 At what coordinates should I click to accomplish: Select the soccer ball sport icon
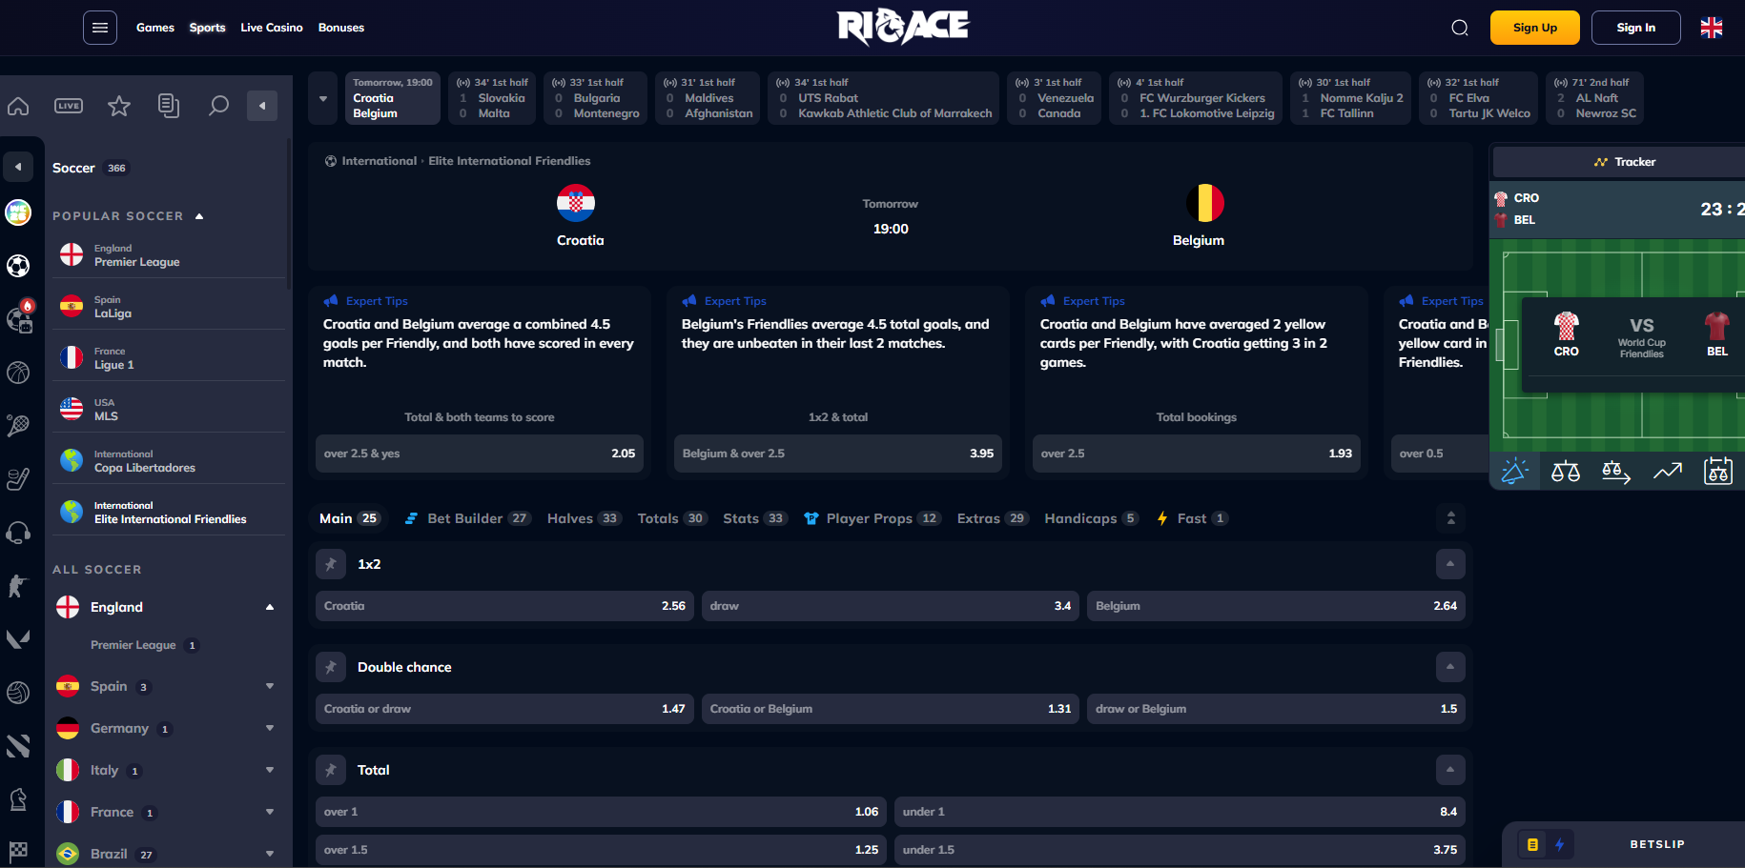[x=18, y=266]
